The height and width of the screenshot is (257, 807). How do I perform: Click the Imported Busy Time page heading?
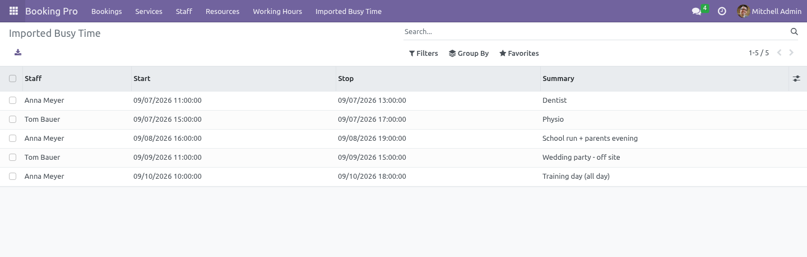click(x=55, y=34)
